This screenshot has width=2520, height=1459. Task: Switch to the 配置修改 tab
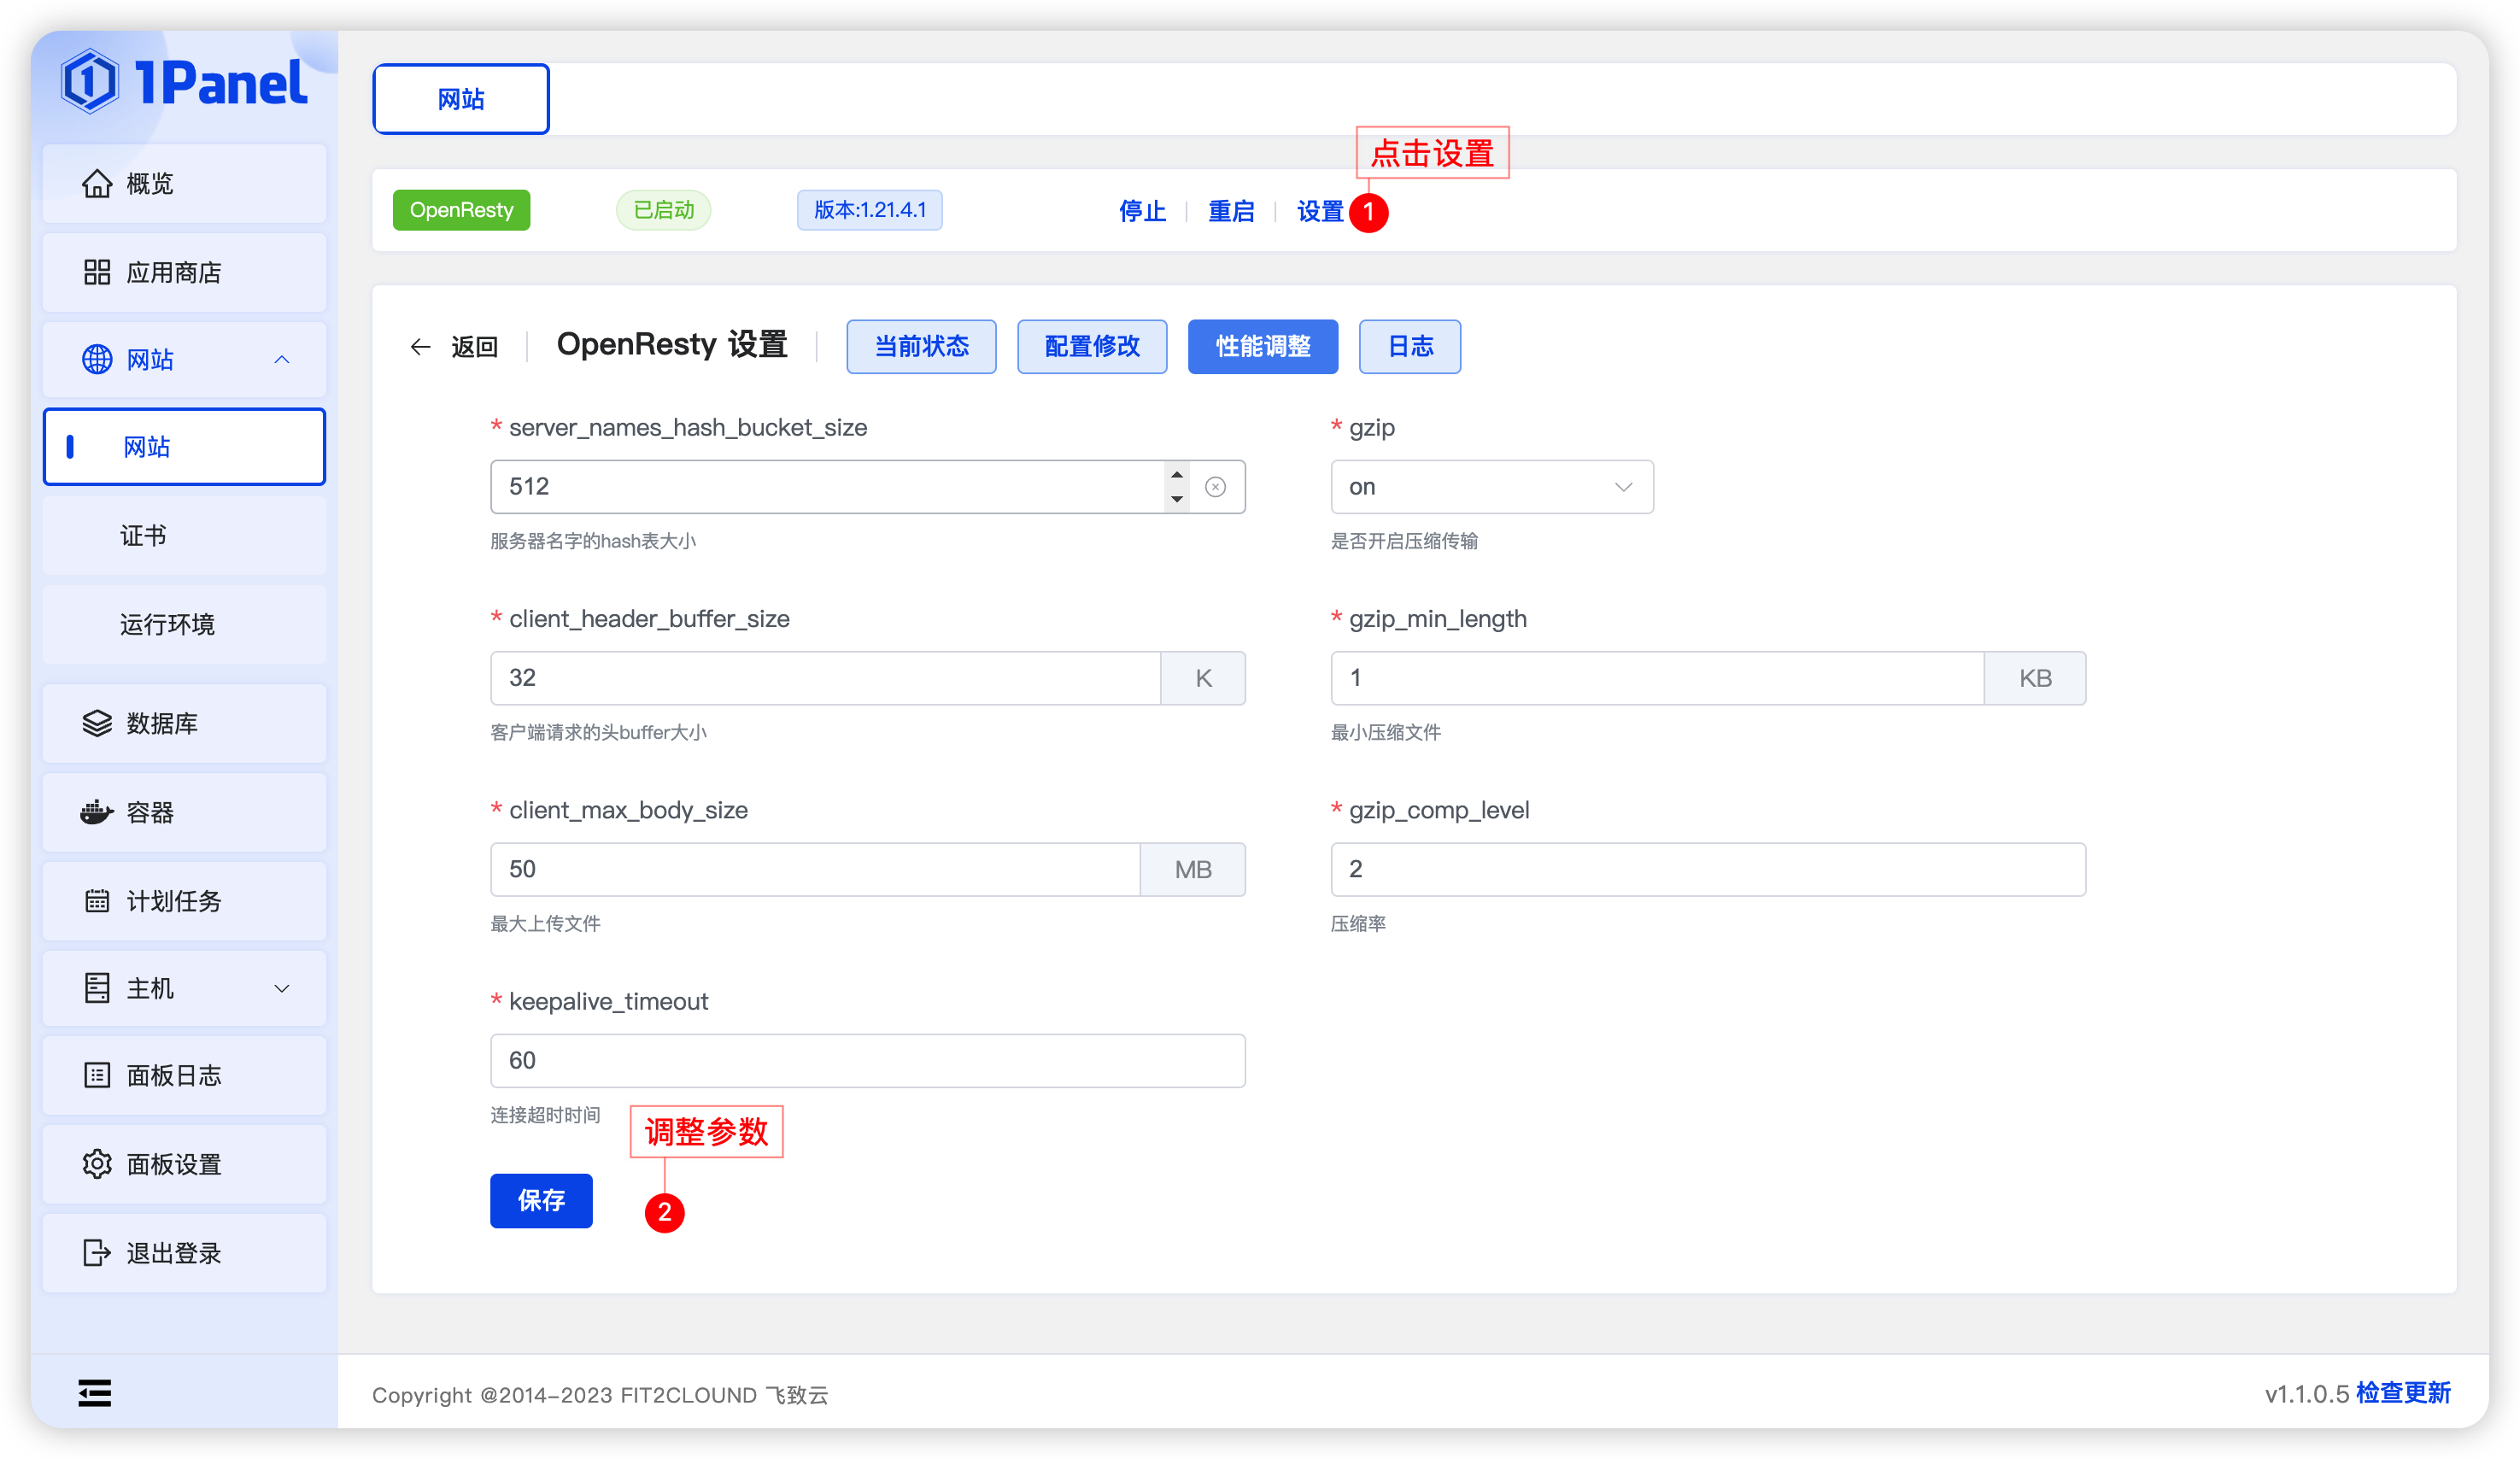(1091, 346)
